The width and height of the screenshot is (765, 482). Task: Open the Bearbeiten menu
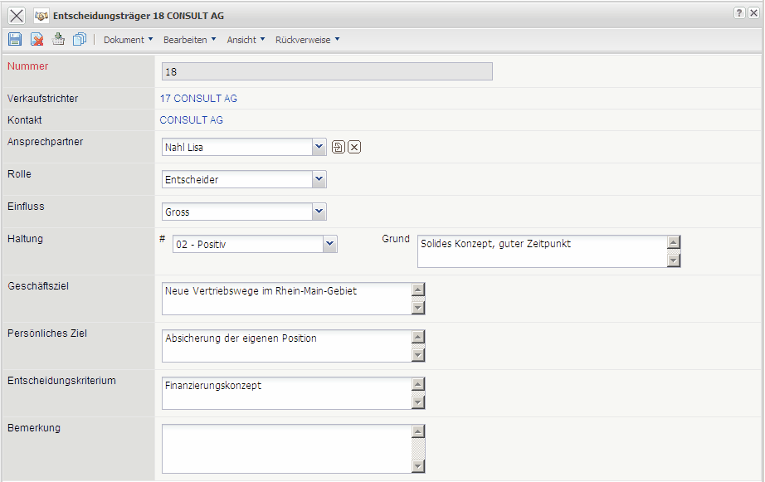(x=189, y=40)
